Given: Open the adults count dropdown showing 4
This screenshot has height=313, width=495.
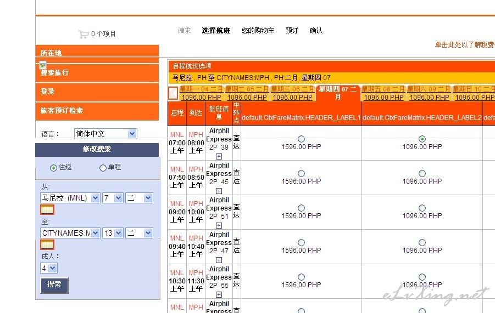Looking at the screenshot, I should pyautogui.click(x=48, y=268).
